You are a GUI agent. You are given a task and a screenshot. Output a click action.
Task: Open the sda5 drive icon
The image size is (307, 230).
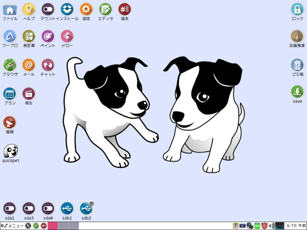(29, 208)
